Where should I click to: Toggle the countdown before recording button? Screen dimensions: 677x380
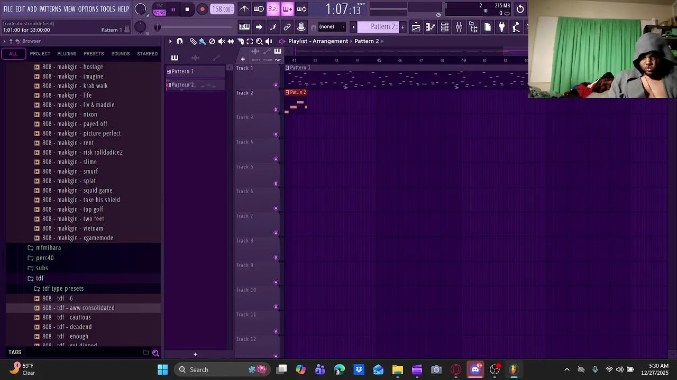pyautogui.click(x=273, y=9)
